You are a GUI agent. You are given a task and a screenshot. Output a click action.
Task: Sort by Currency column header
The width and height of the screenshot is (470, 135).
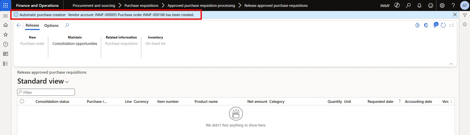[141, 102]
